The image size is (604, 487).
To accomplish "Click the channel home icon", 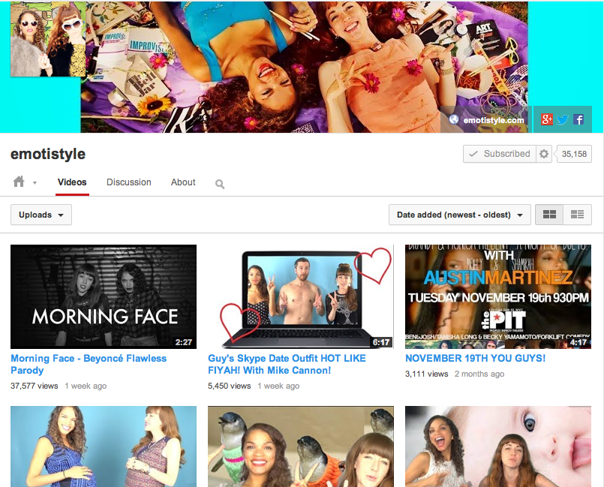I will coord(19,182).
